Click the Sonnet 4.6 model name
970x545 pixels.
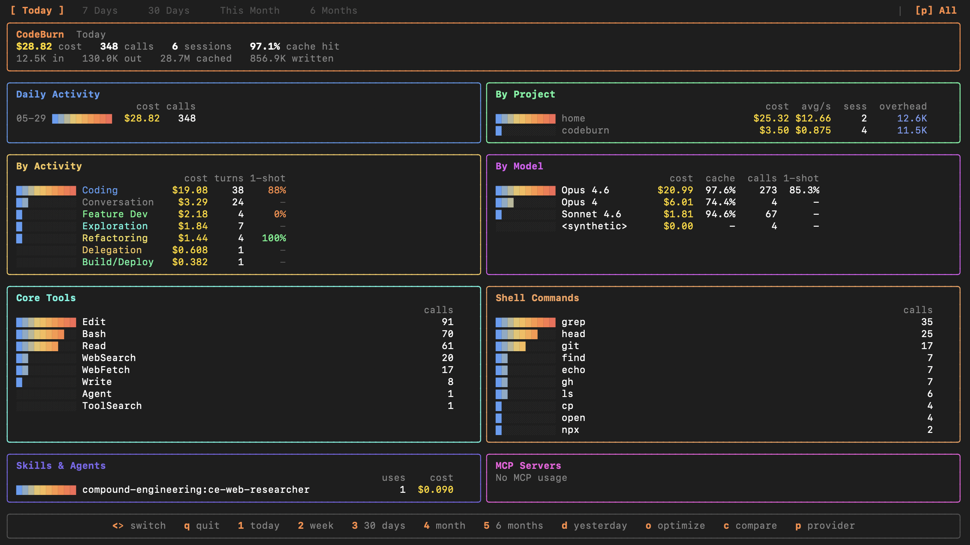pyautogui.click(x=591, y=214)
